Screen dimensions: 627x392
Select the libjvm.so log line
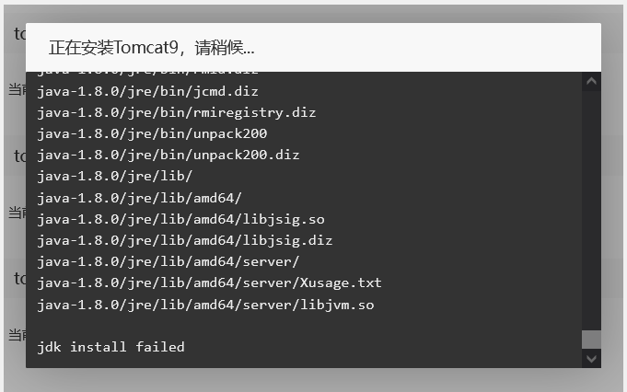click(x=205, y=305)
